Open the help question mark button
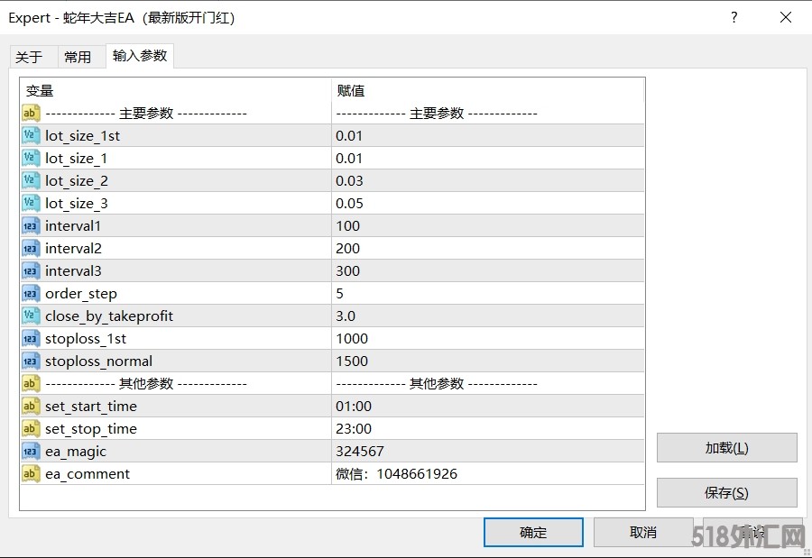 pyautogui.click(x=734, y=18)
